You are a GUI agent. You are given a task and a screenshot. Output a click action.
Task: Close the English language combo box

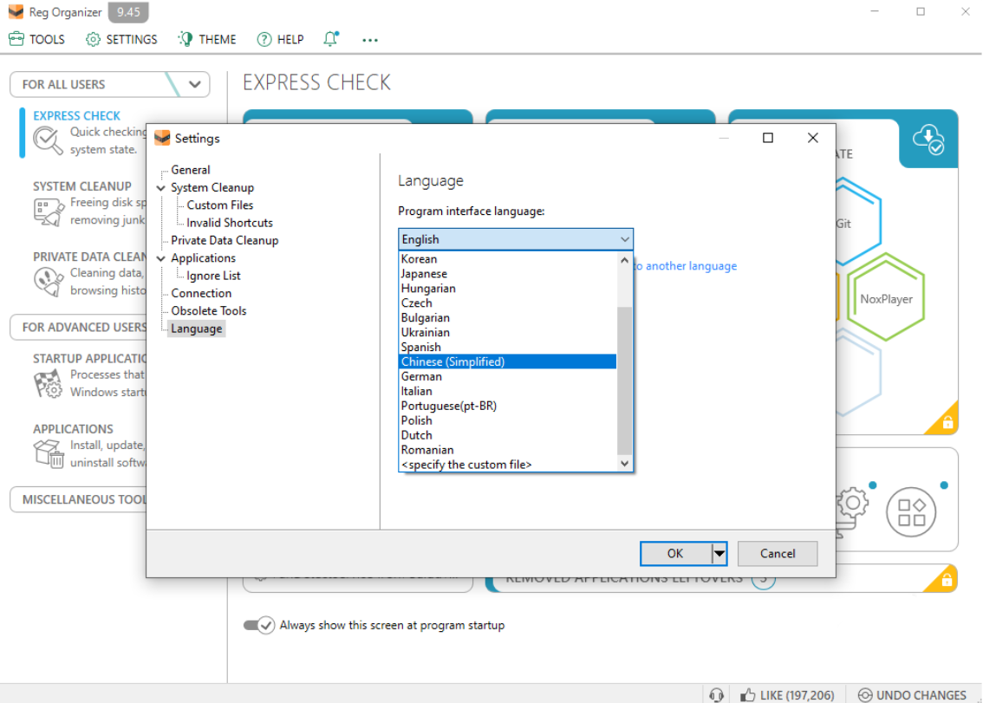point(624,239)
